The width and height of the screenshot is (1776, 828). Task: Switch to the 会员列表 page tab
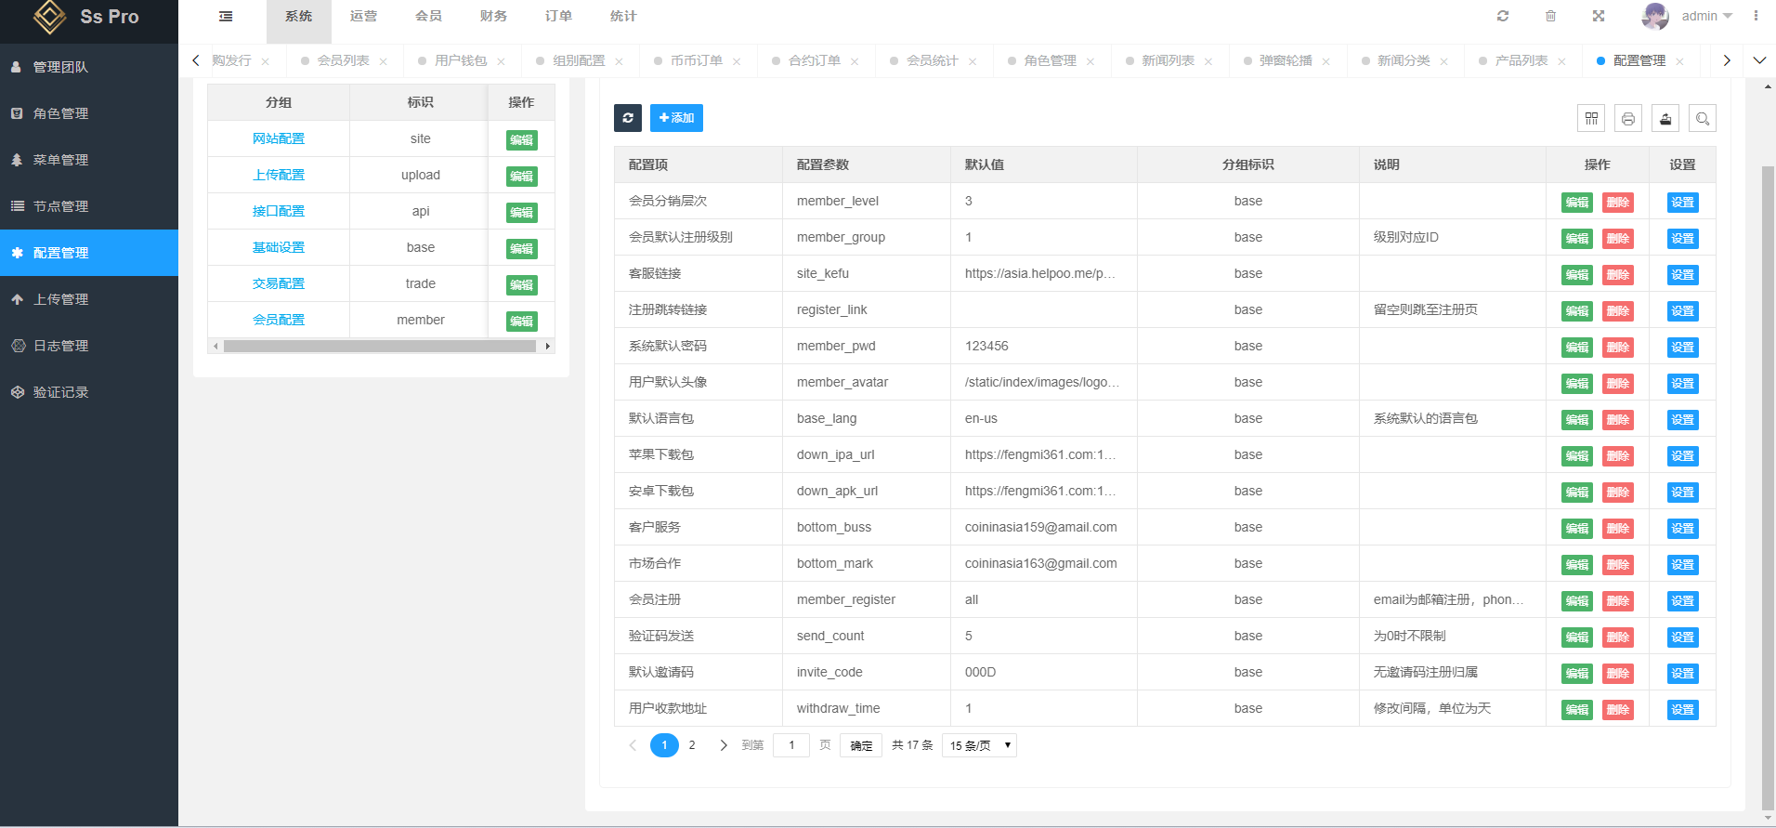click(x=343, y=60)
